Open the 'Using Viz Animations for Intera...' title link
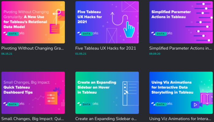 [180, 119]
